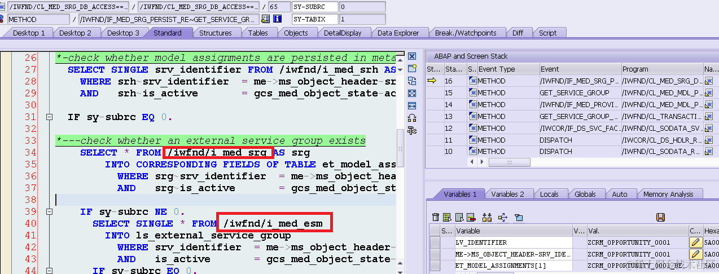Click the METHOD icon in stack row 15
Screen dimensions: 719x274
472,92
